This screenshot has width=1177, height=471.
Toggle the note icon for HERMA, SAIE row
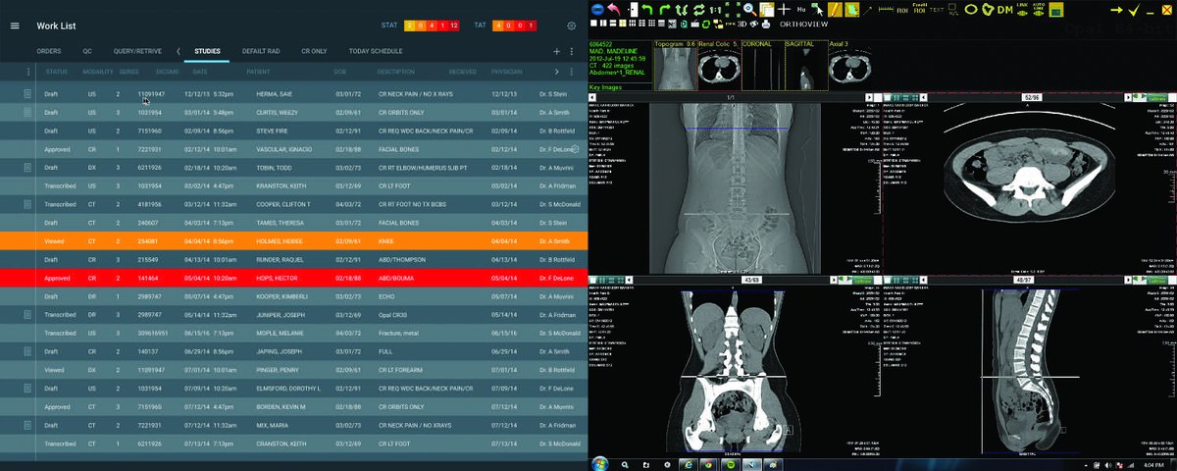(28, 94)
